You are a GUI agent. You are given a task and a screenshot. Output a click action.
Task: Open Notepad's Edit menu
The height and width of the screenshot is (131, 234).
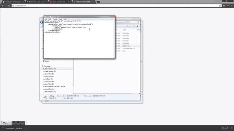pos(50,19)
